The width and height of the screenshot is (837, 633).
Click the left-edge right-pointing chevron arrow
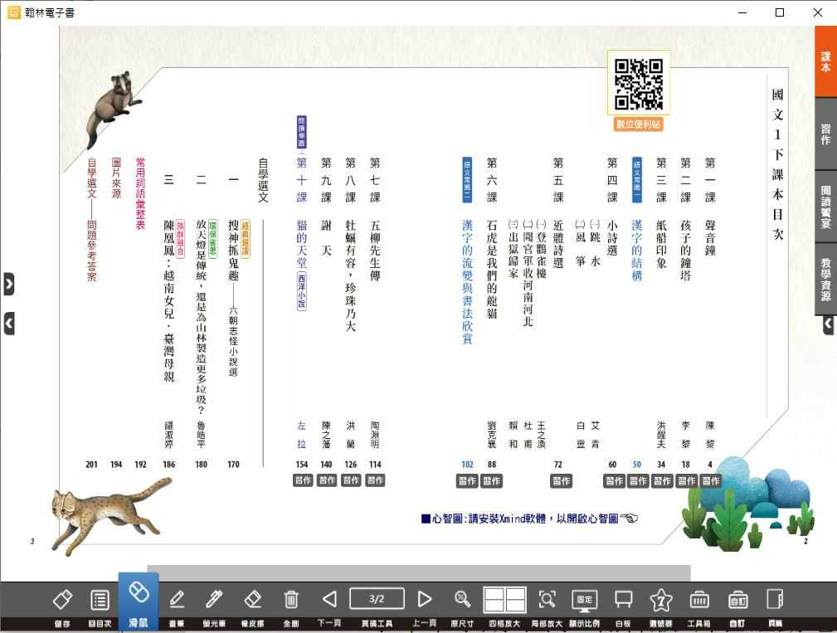(x=9, y=284)
